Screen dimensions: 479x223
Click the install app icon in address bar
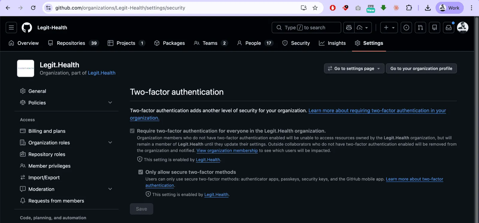304,8
